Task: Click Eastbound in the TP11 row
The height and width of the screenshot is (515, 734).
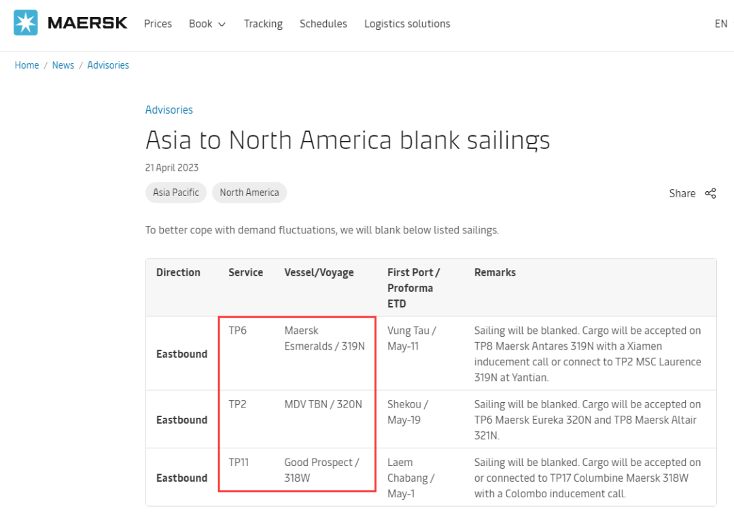Action: coord(181,478)
